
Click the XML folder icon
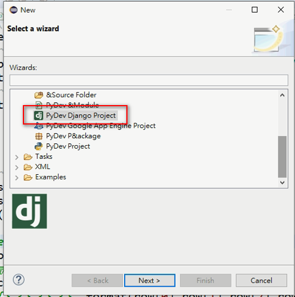pos(28,167)
